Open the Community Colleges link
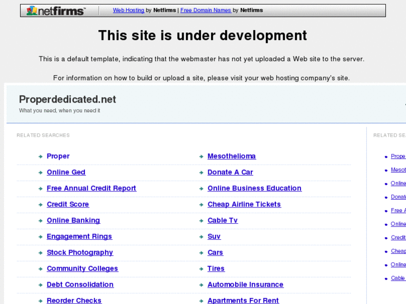The height and width of the screenshot is (304, 406). [x=82, y=268]
